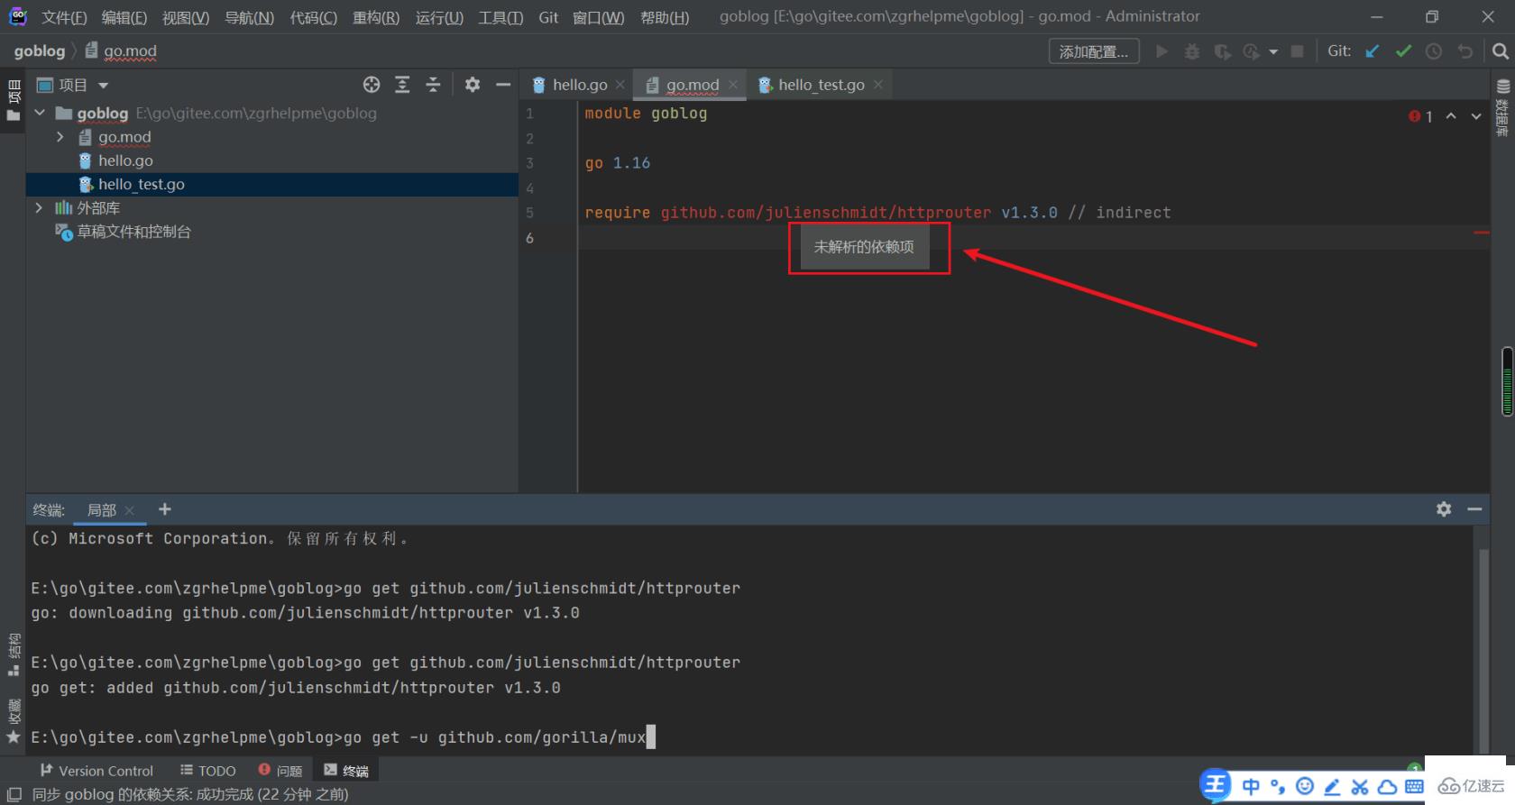Open the 重构 menu

coord(375,17)
